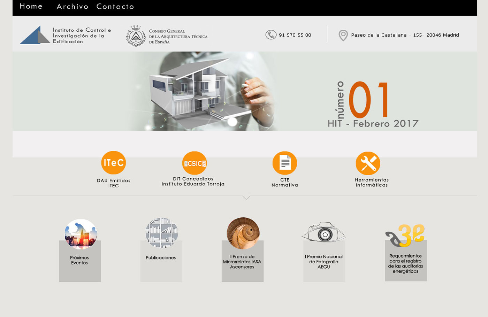The height and width of the screenshot is (317, 488).
Task: Open Archivo in the top navigation
Action: [73, 7]
